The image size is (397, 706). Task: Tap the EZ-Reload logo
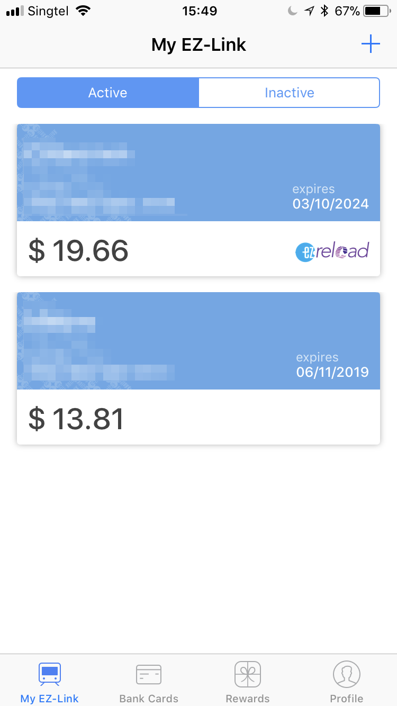(x=332, y=251)
